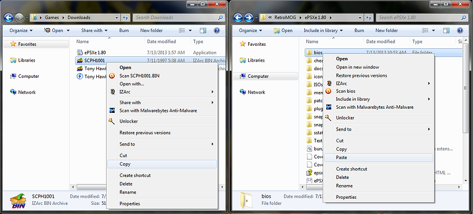Open the Open with... menu entry
This screenshot has width=473, height=214.
pyautogui.click(x=162, y=84)
